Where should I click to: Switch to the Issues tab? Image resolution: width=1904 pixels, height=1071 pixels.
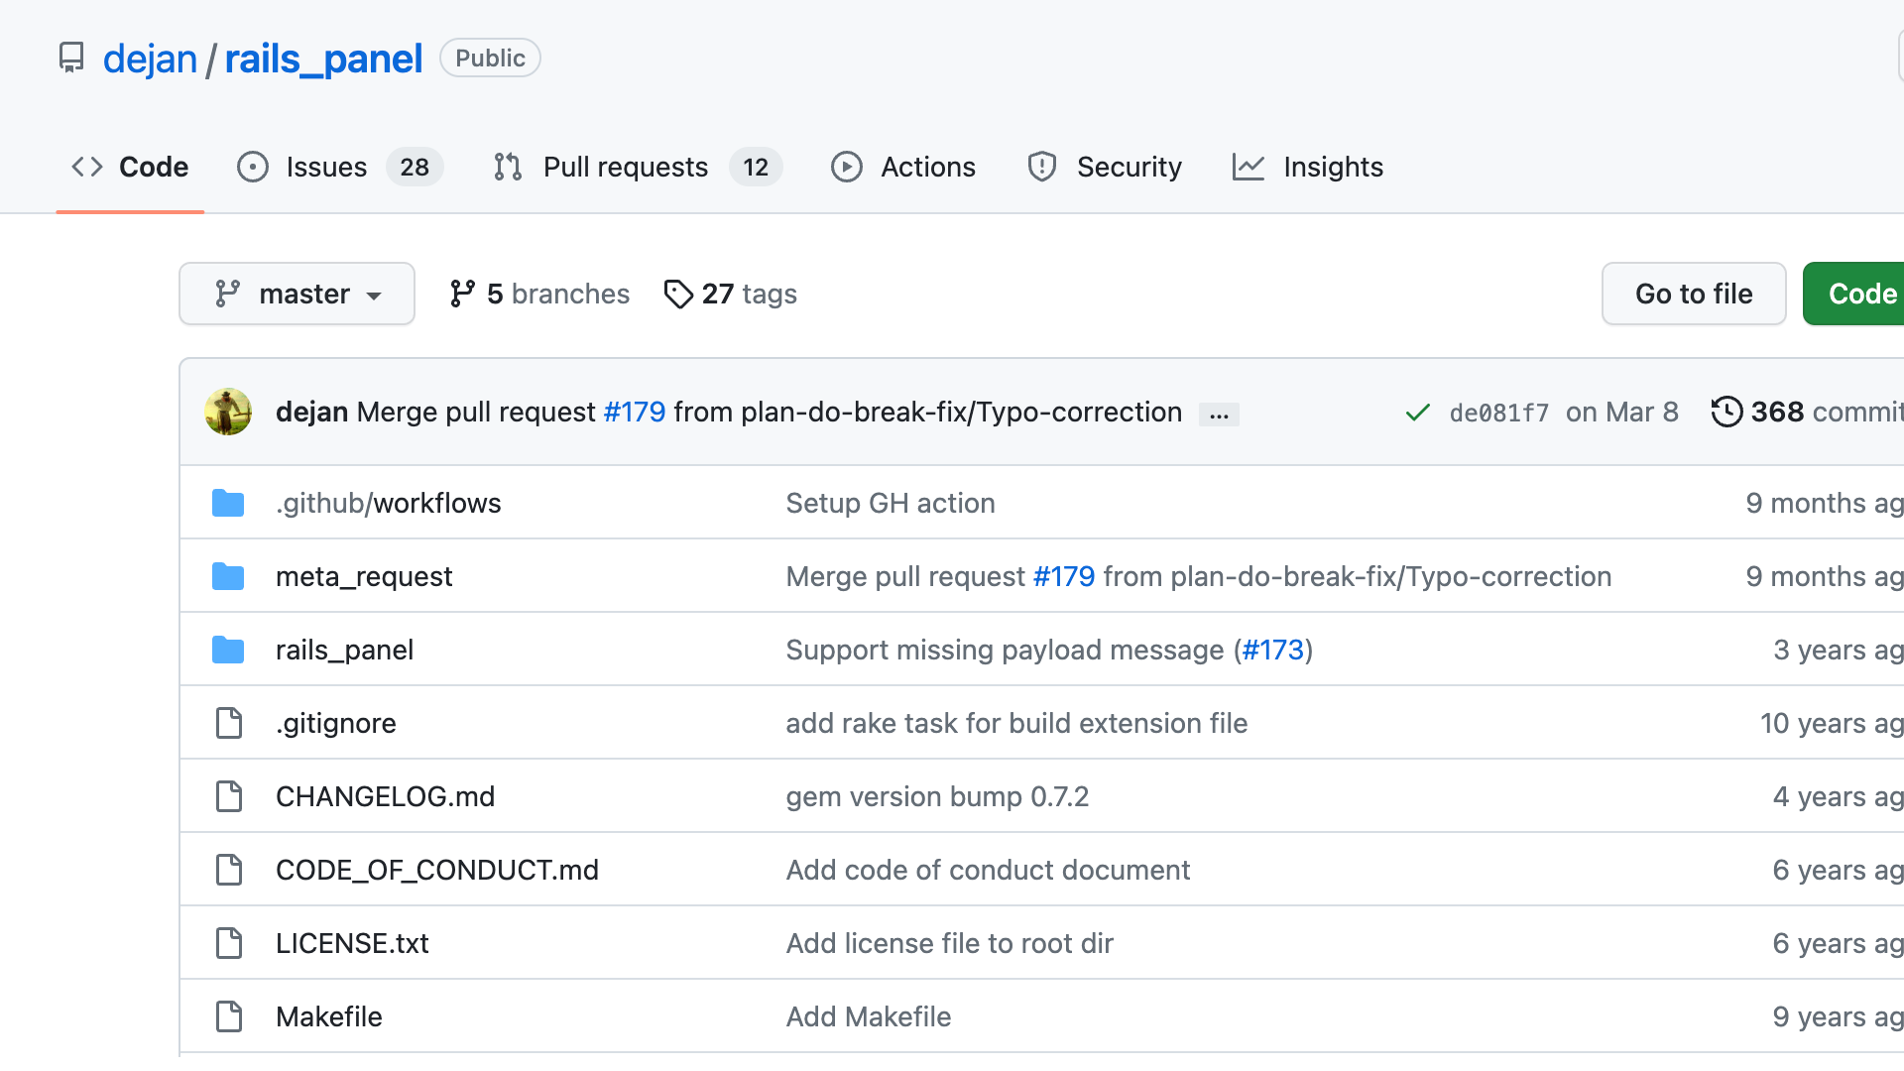tap(326, 167)
